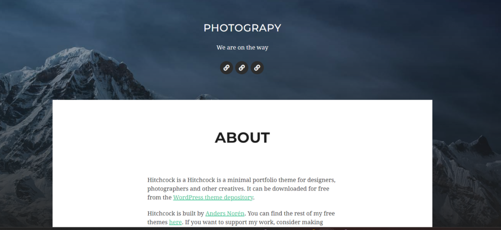Click the mountain ridge right of the content card

(x=466, y=165)
